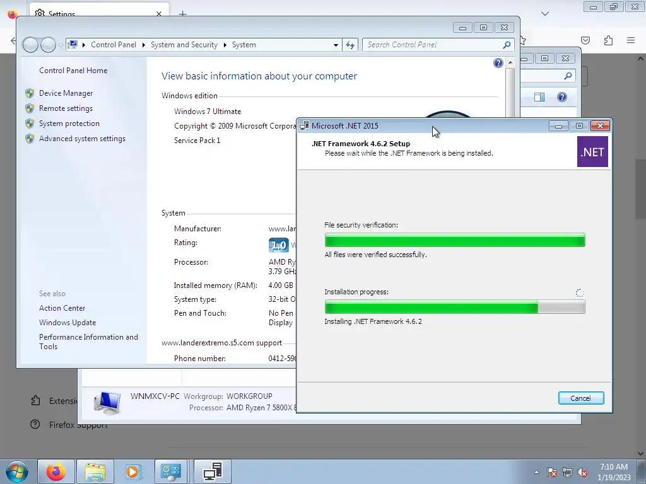Viewport: 646px width, 484px height.
Task: Cancel the .NET Framework installation
Action: (581, 398)
